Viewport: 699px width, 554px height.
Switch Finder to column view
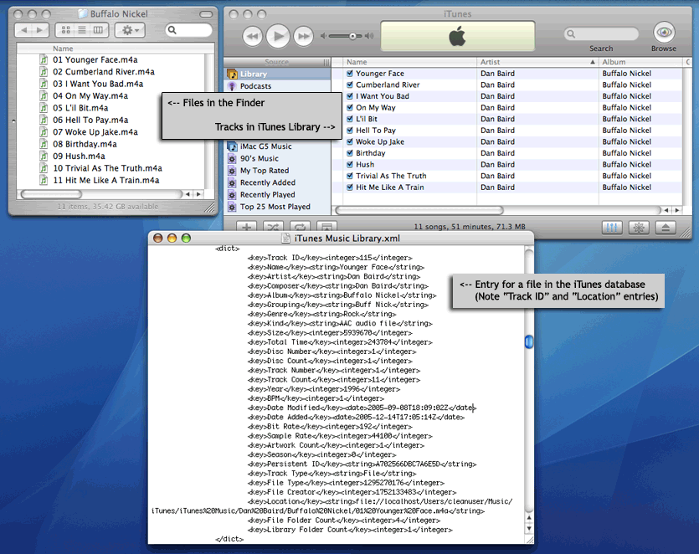pyautogui.click(x=99, y=30)
